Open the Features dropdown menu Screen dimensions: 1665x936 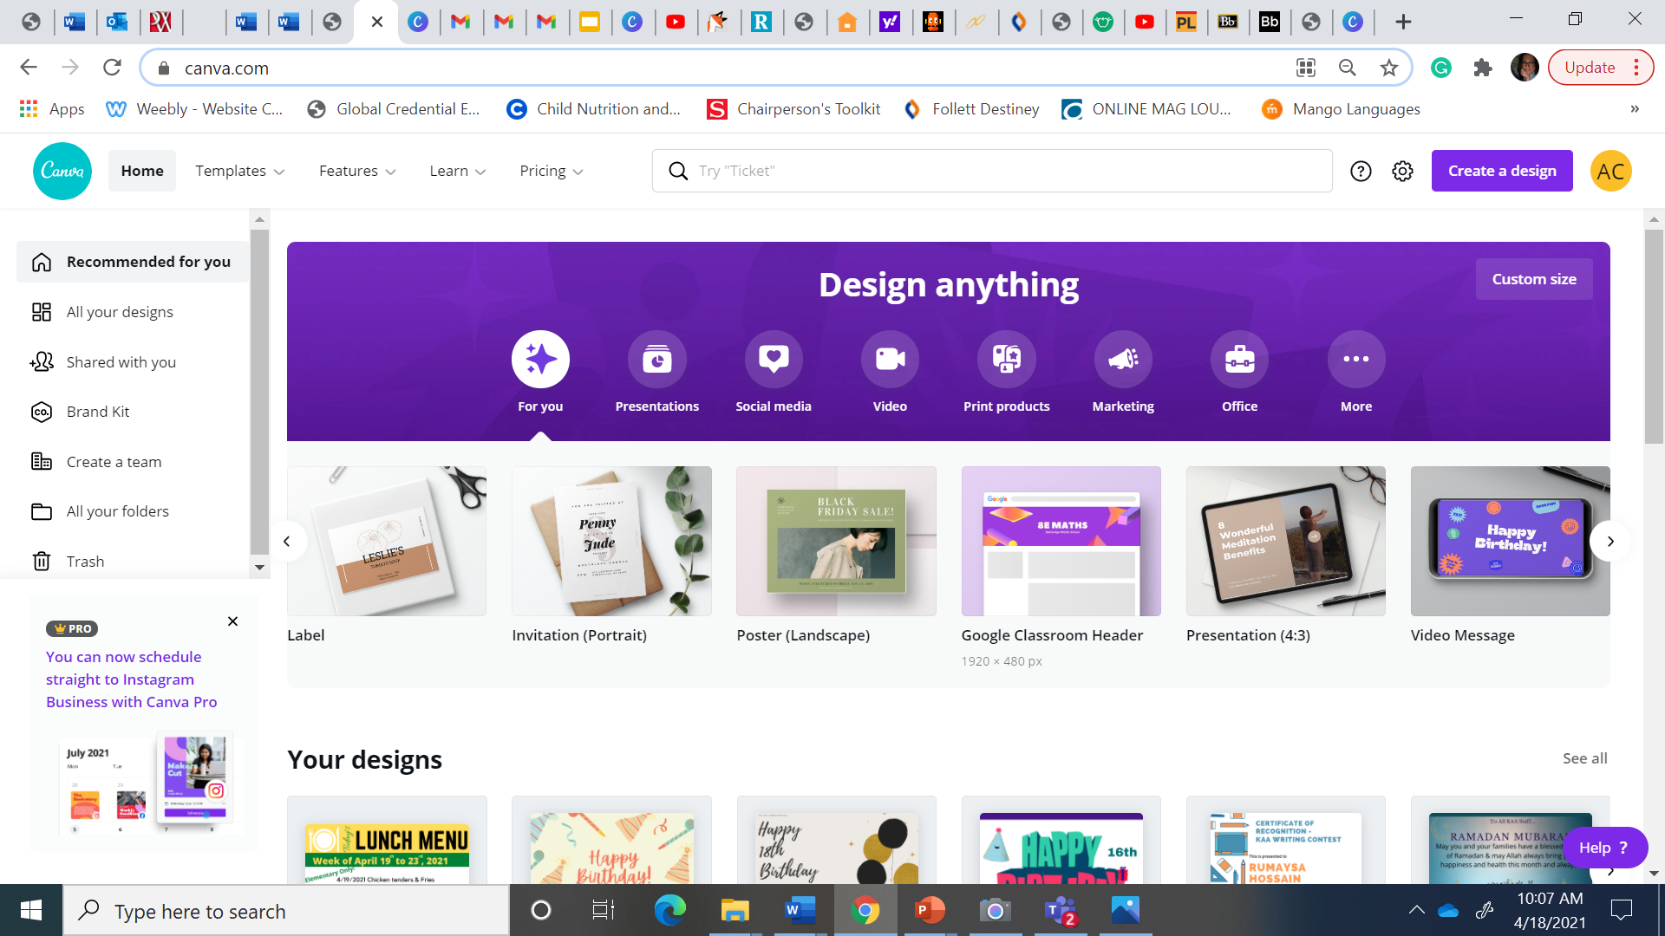click(x=356, y=171)
